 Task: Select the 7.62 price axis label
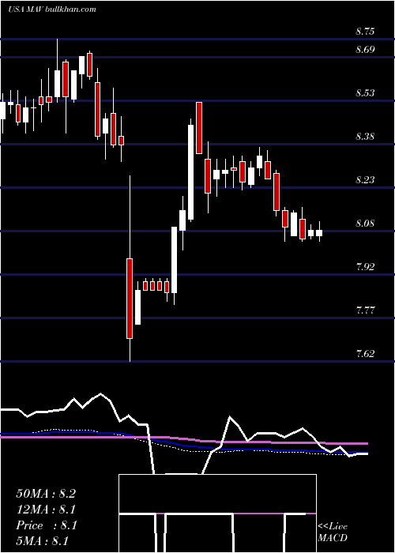[365, 354]
